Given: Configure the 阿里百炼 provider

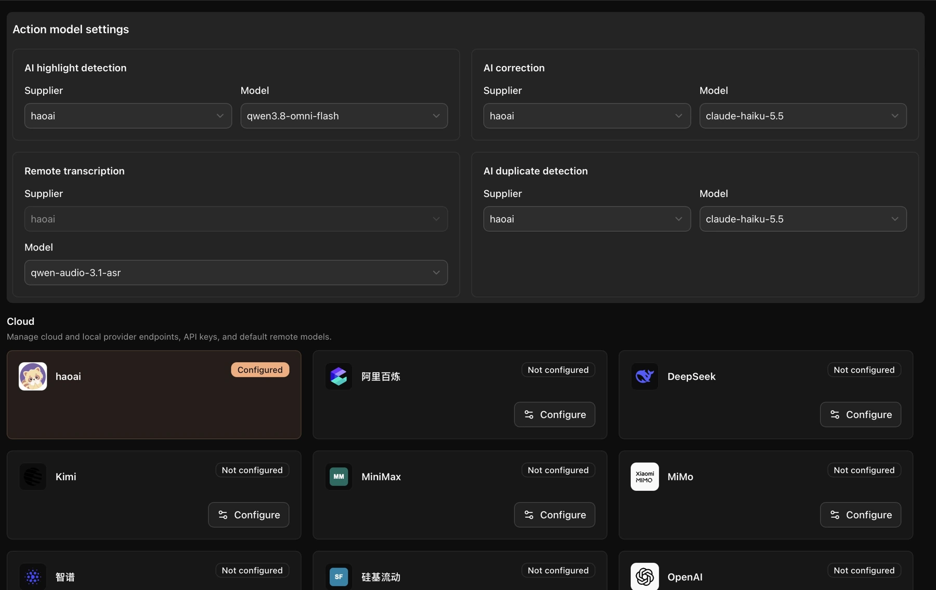Looking at the screenshot, I should point(554,414).
